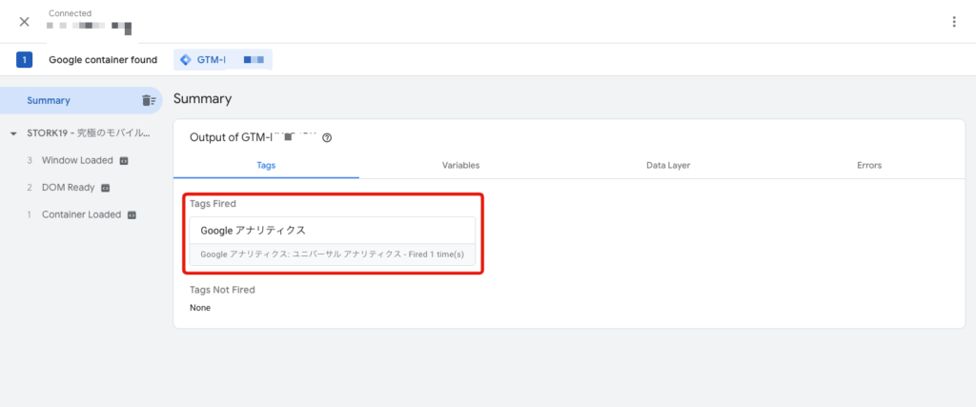976x407 pixels.
Task: Clear events with the trash list icon
Action: tap(149, 100)
